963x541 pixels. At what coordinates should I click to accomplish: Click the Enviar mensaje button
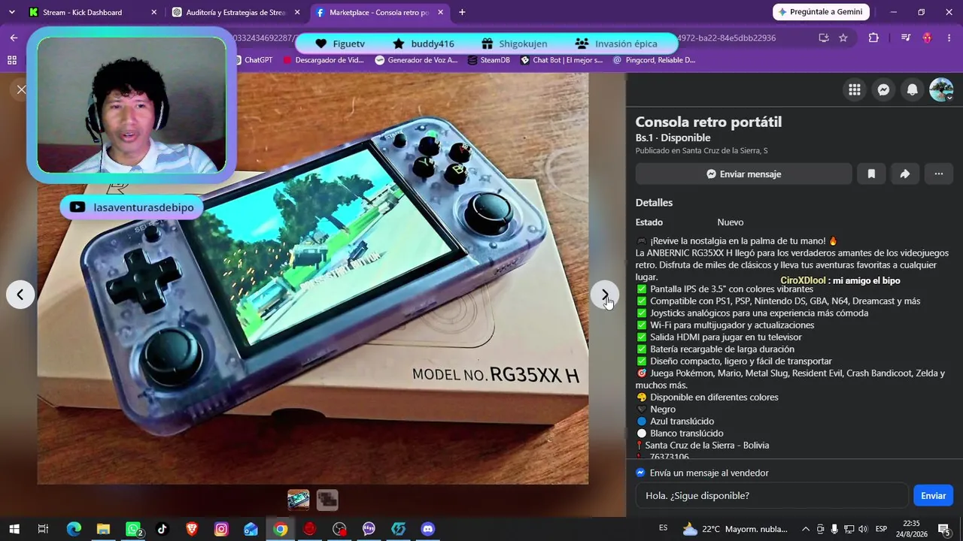743,174
